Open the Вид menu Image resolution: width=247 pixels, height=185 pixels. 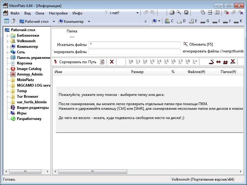point(27,13)
